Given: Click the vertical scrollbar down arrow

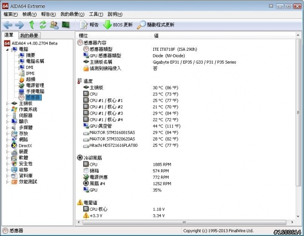Looking at the screenshot, I should (x=298, y=217).
